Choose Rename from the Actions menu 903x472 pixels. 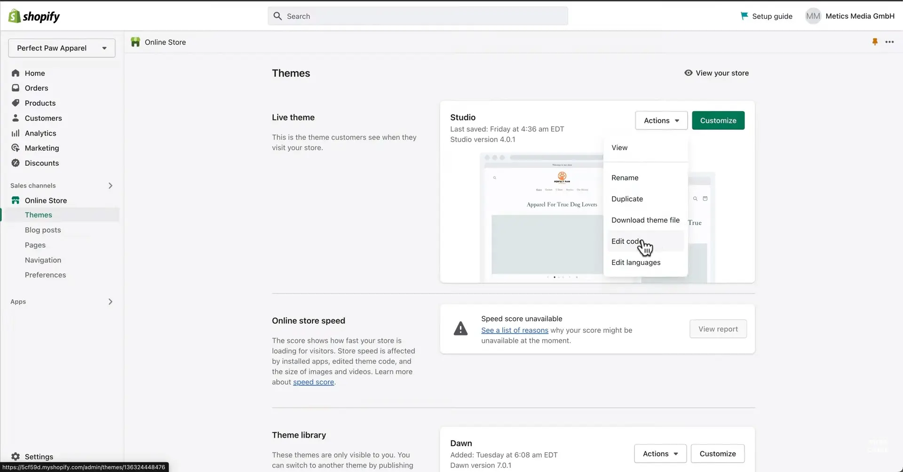pyautogui.click(x=645, y=178)
